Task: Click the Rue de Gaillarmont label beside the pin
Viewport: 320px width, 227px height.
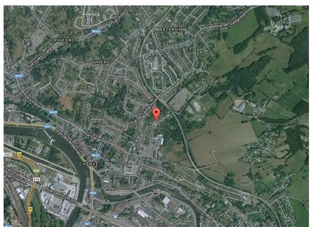Action: (x=144, y=111)
